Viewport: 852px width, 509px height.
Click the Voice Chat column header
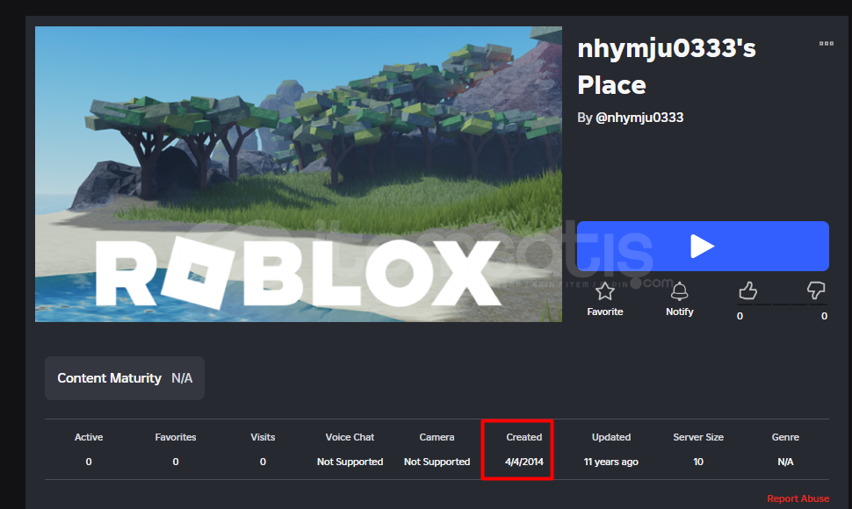[350, 437]
